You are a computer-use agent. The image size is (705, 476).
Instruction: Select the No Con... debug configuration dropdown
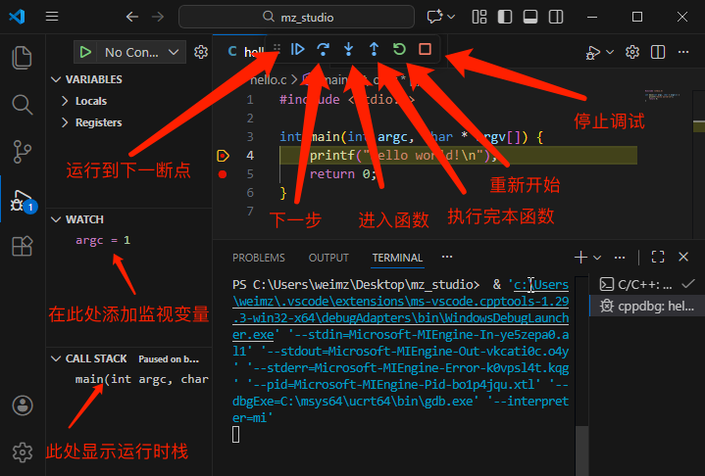(x=142, y=53)
